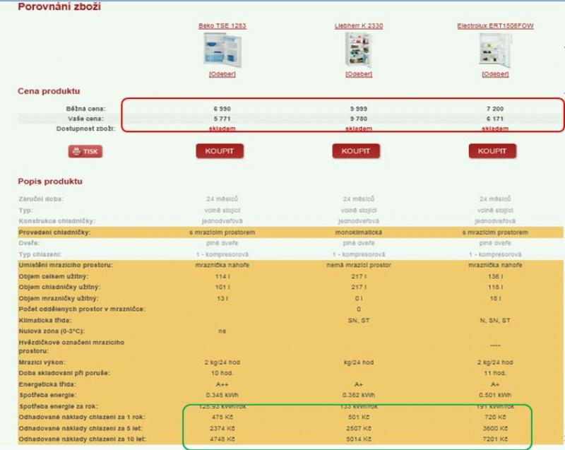This screenshot has height=450, width=565.
Task: Click the 'Cena produktu' section heading
Action: [x=49, y=91]
